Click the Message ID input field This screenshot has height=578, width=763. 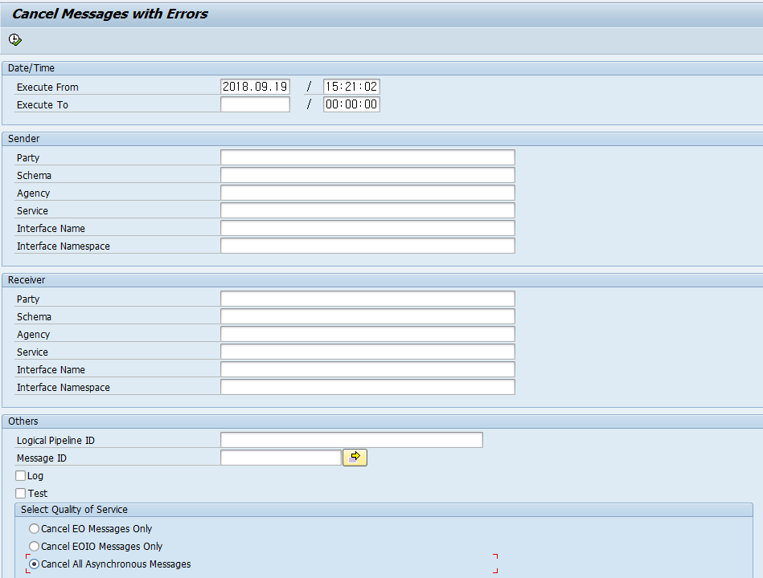(281, 457)
